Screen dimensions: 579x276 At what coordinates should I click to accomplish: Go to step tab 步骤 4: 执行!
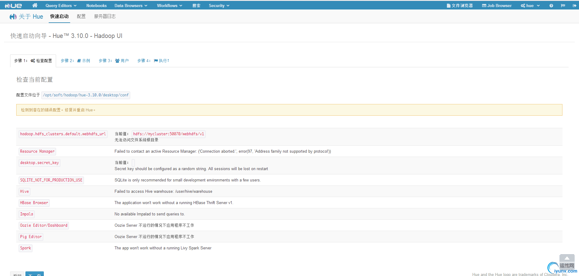(x=153, y=61)
